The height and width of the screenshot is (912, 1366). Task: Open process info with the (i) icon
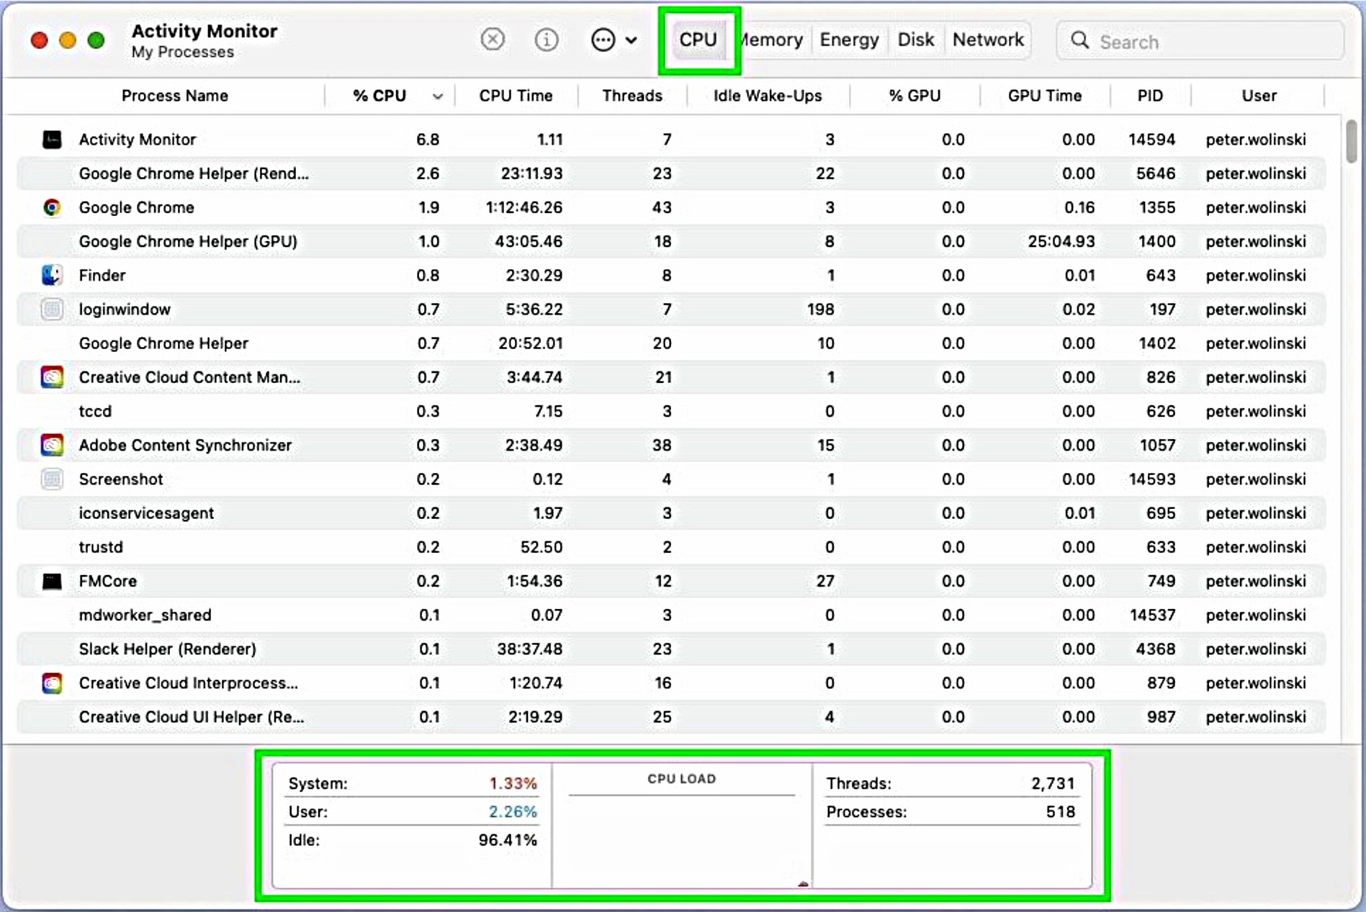tap(547, 40)
